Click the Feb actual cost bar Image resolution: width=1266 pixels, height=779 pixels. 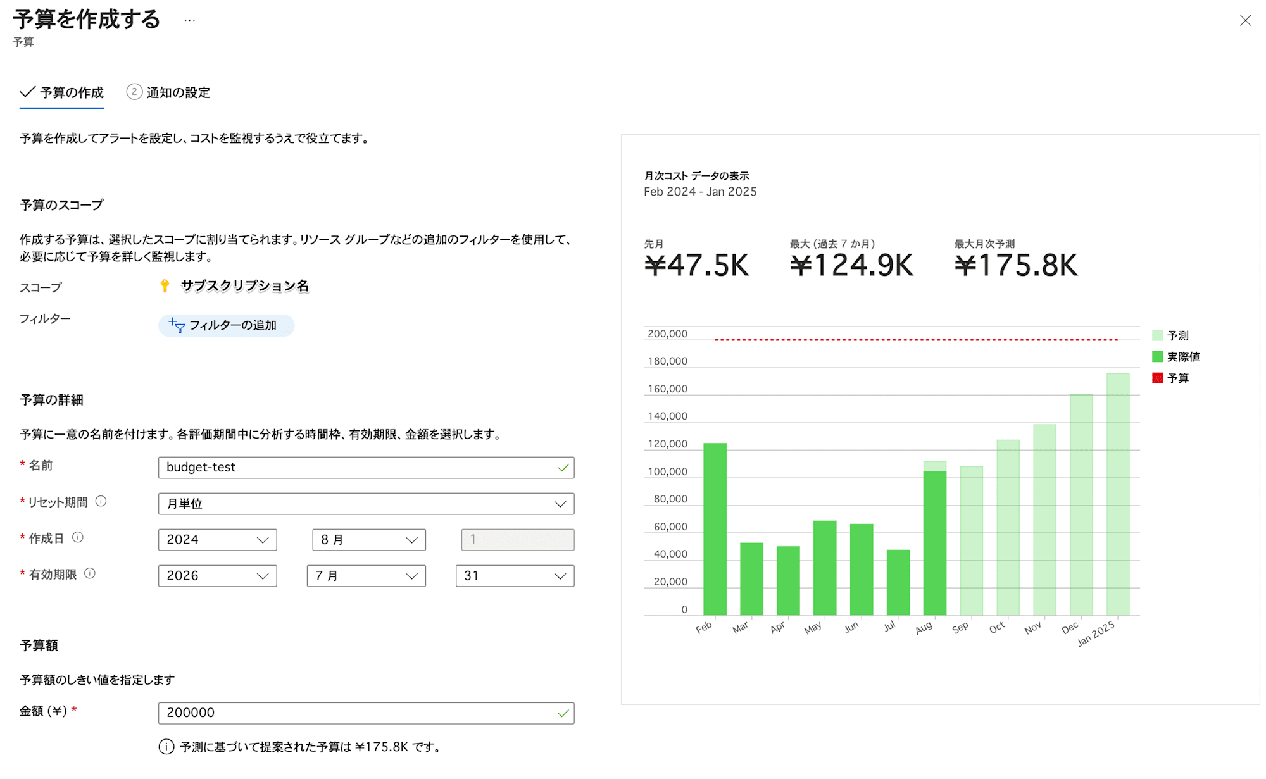(x=715, y=529)
